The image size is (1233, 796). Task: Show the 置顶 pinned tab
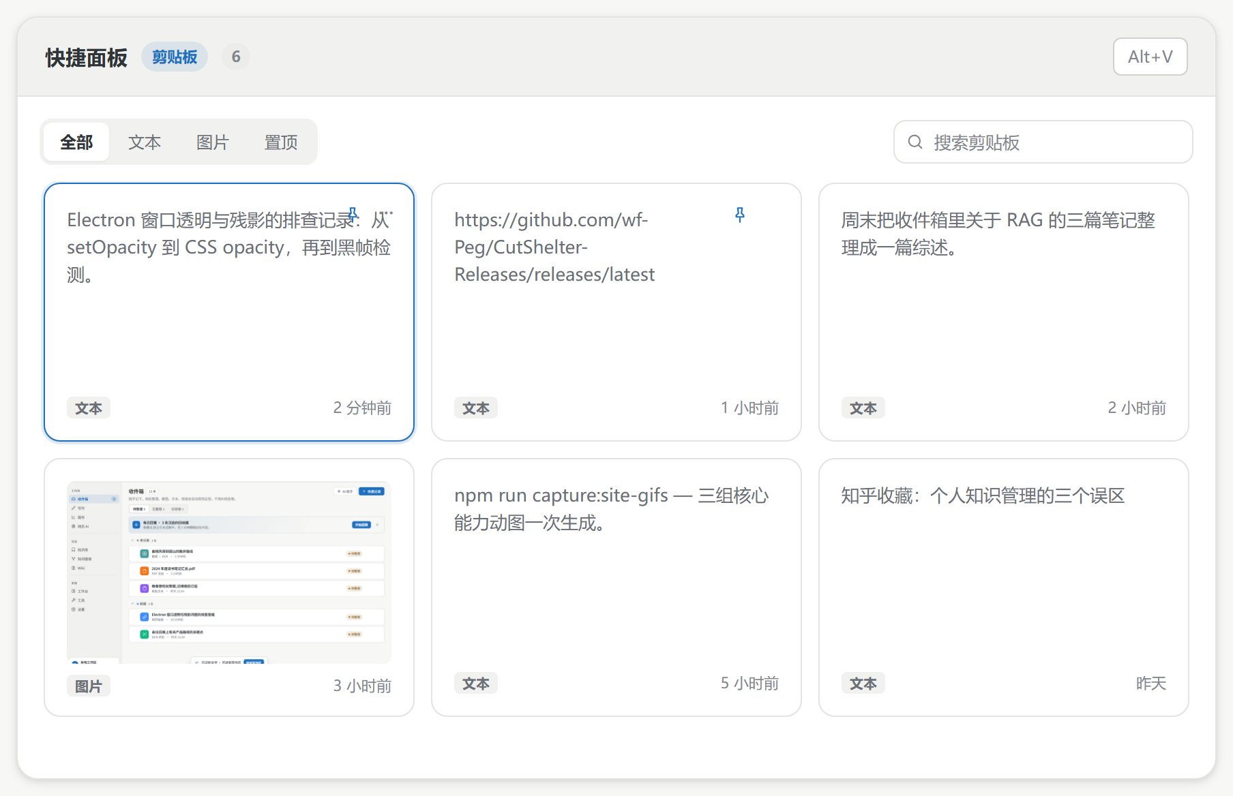281,142
